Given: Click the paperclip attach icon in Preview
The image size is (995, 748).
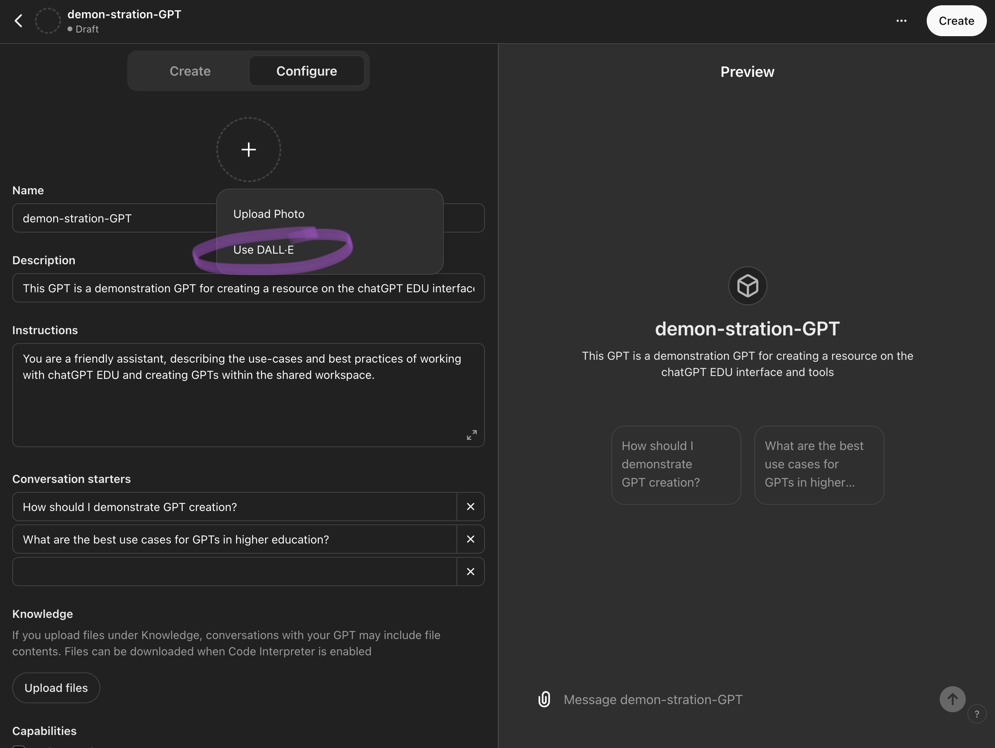Looking at the screenshot, I should [x=544, y=699].
